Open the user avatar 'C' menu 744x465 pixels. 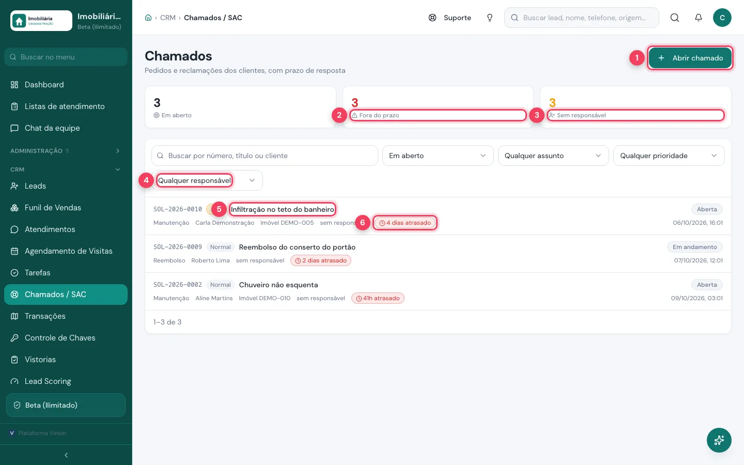click(722, 18)
